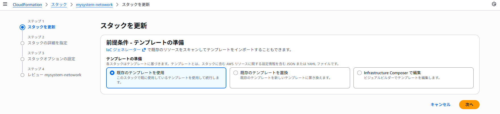500x114 pixels.
Task: Go to CloudFormation breadcrumb link
Action: pos(27,5)
